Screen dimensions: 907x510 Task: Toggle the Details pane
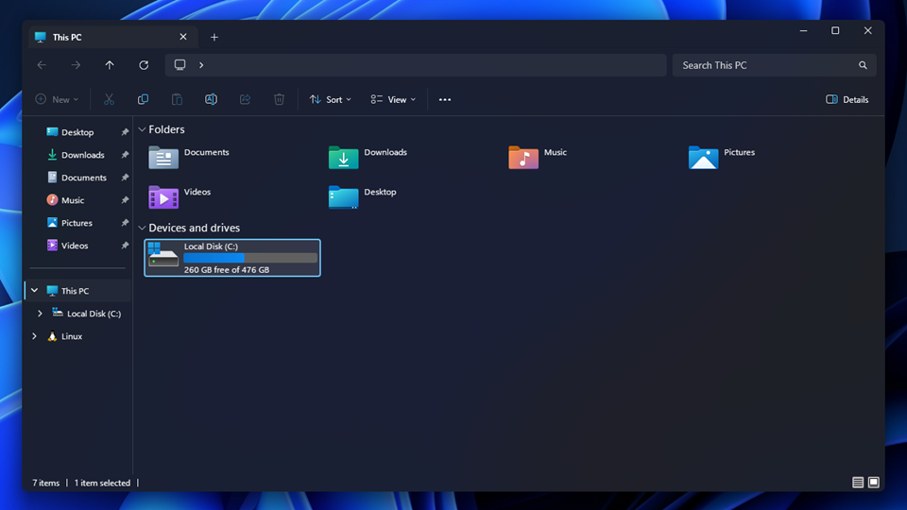[847, 99]
